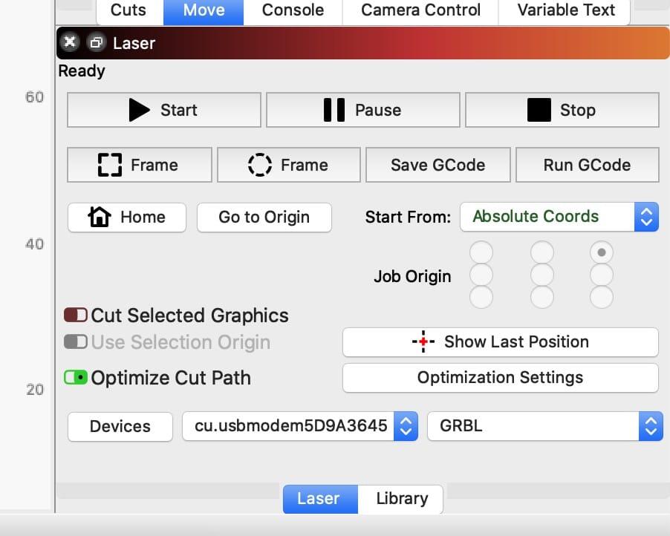670x536 pixels.
Task: Close the Laser panel
Action: coord(70,42)
